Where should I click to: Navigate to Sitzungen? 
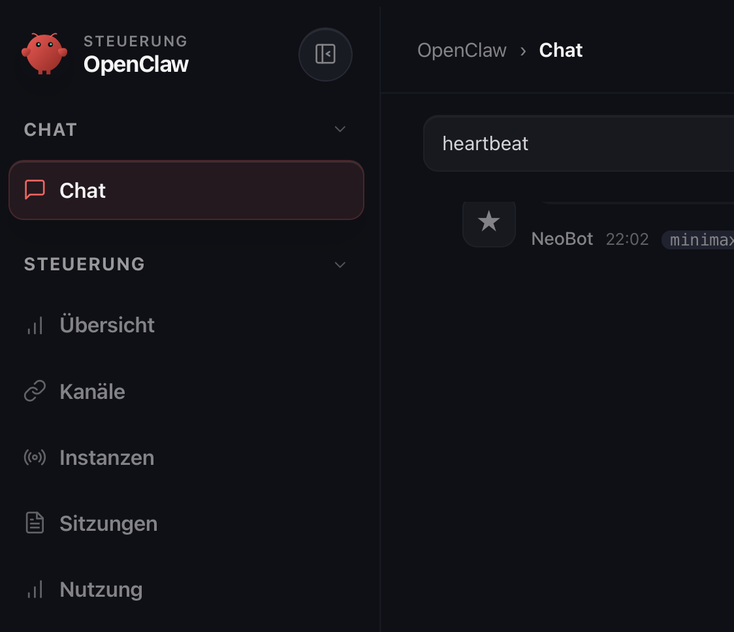point(108,524)
